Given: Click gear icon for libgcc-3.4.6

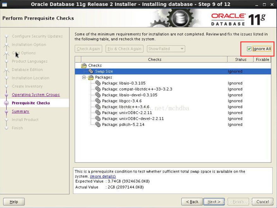Looking at the screenshot, I should 98,101.
